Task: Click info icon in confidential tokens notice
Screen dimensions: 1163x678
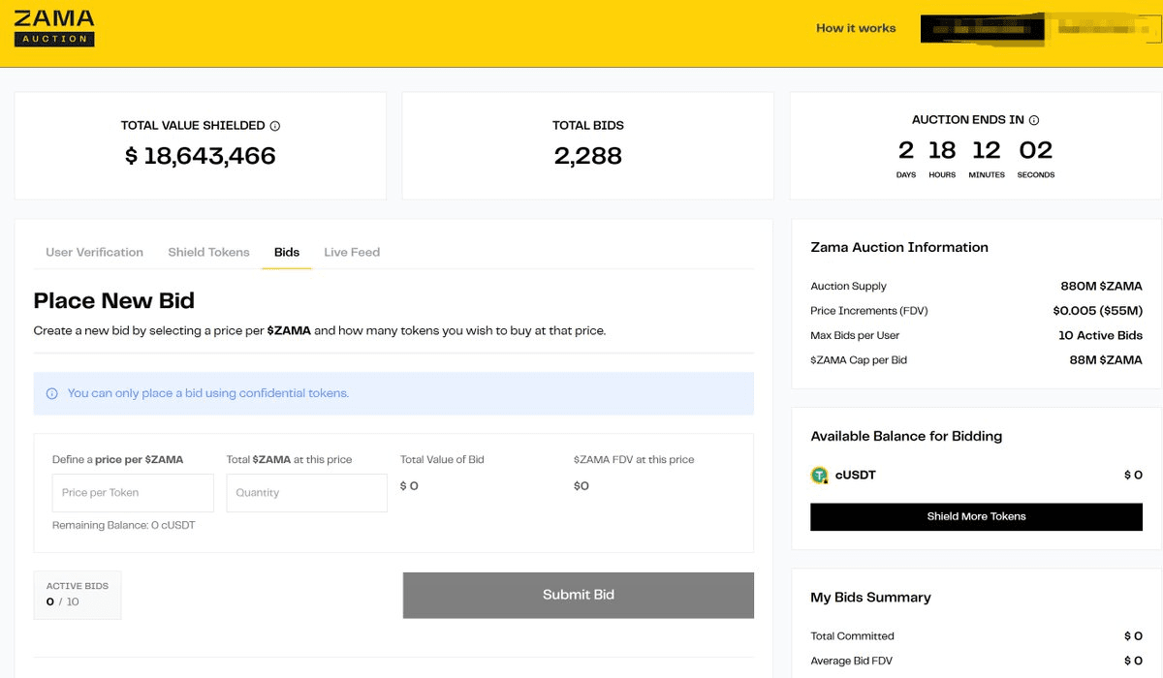Action: click(x=52, y=394)
